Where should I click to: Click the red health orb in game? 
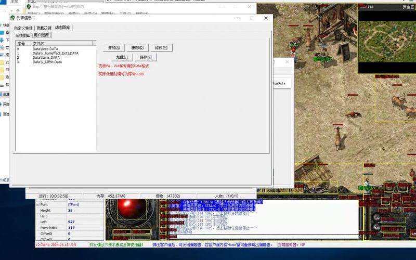132,209
